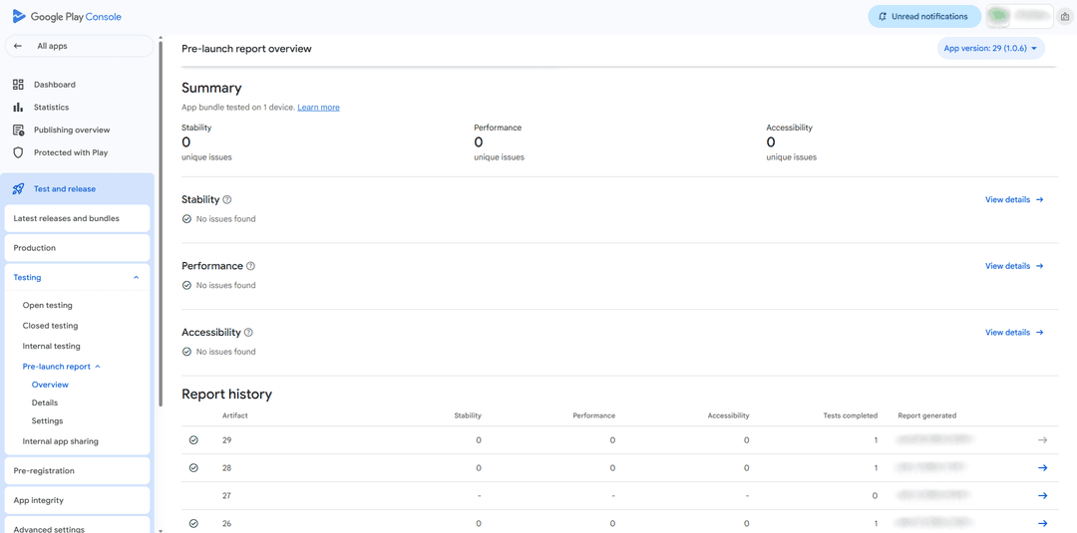Select Latest releases and bundles
The height and width of the screenshot is (533, 1077).
pyautogui.click(x=77, y=218)
